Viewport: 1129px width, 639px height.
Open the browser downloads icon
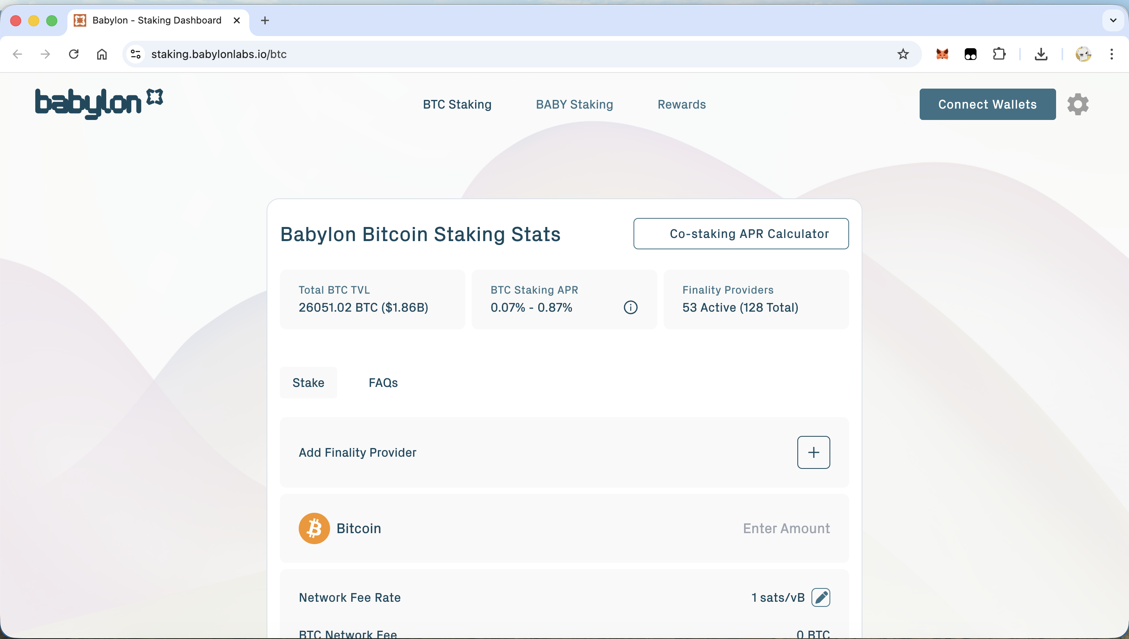pos(1041,54)
